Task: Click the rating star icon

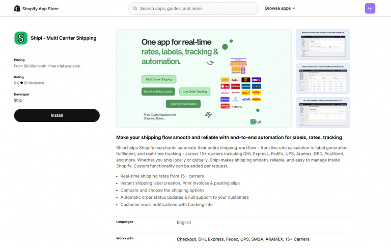Action: 21,83
